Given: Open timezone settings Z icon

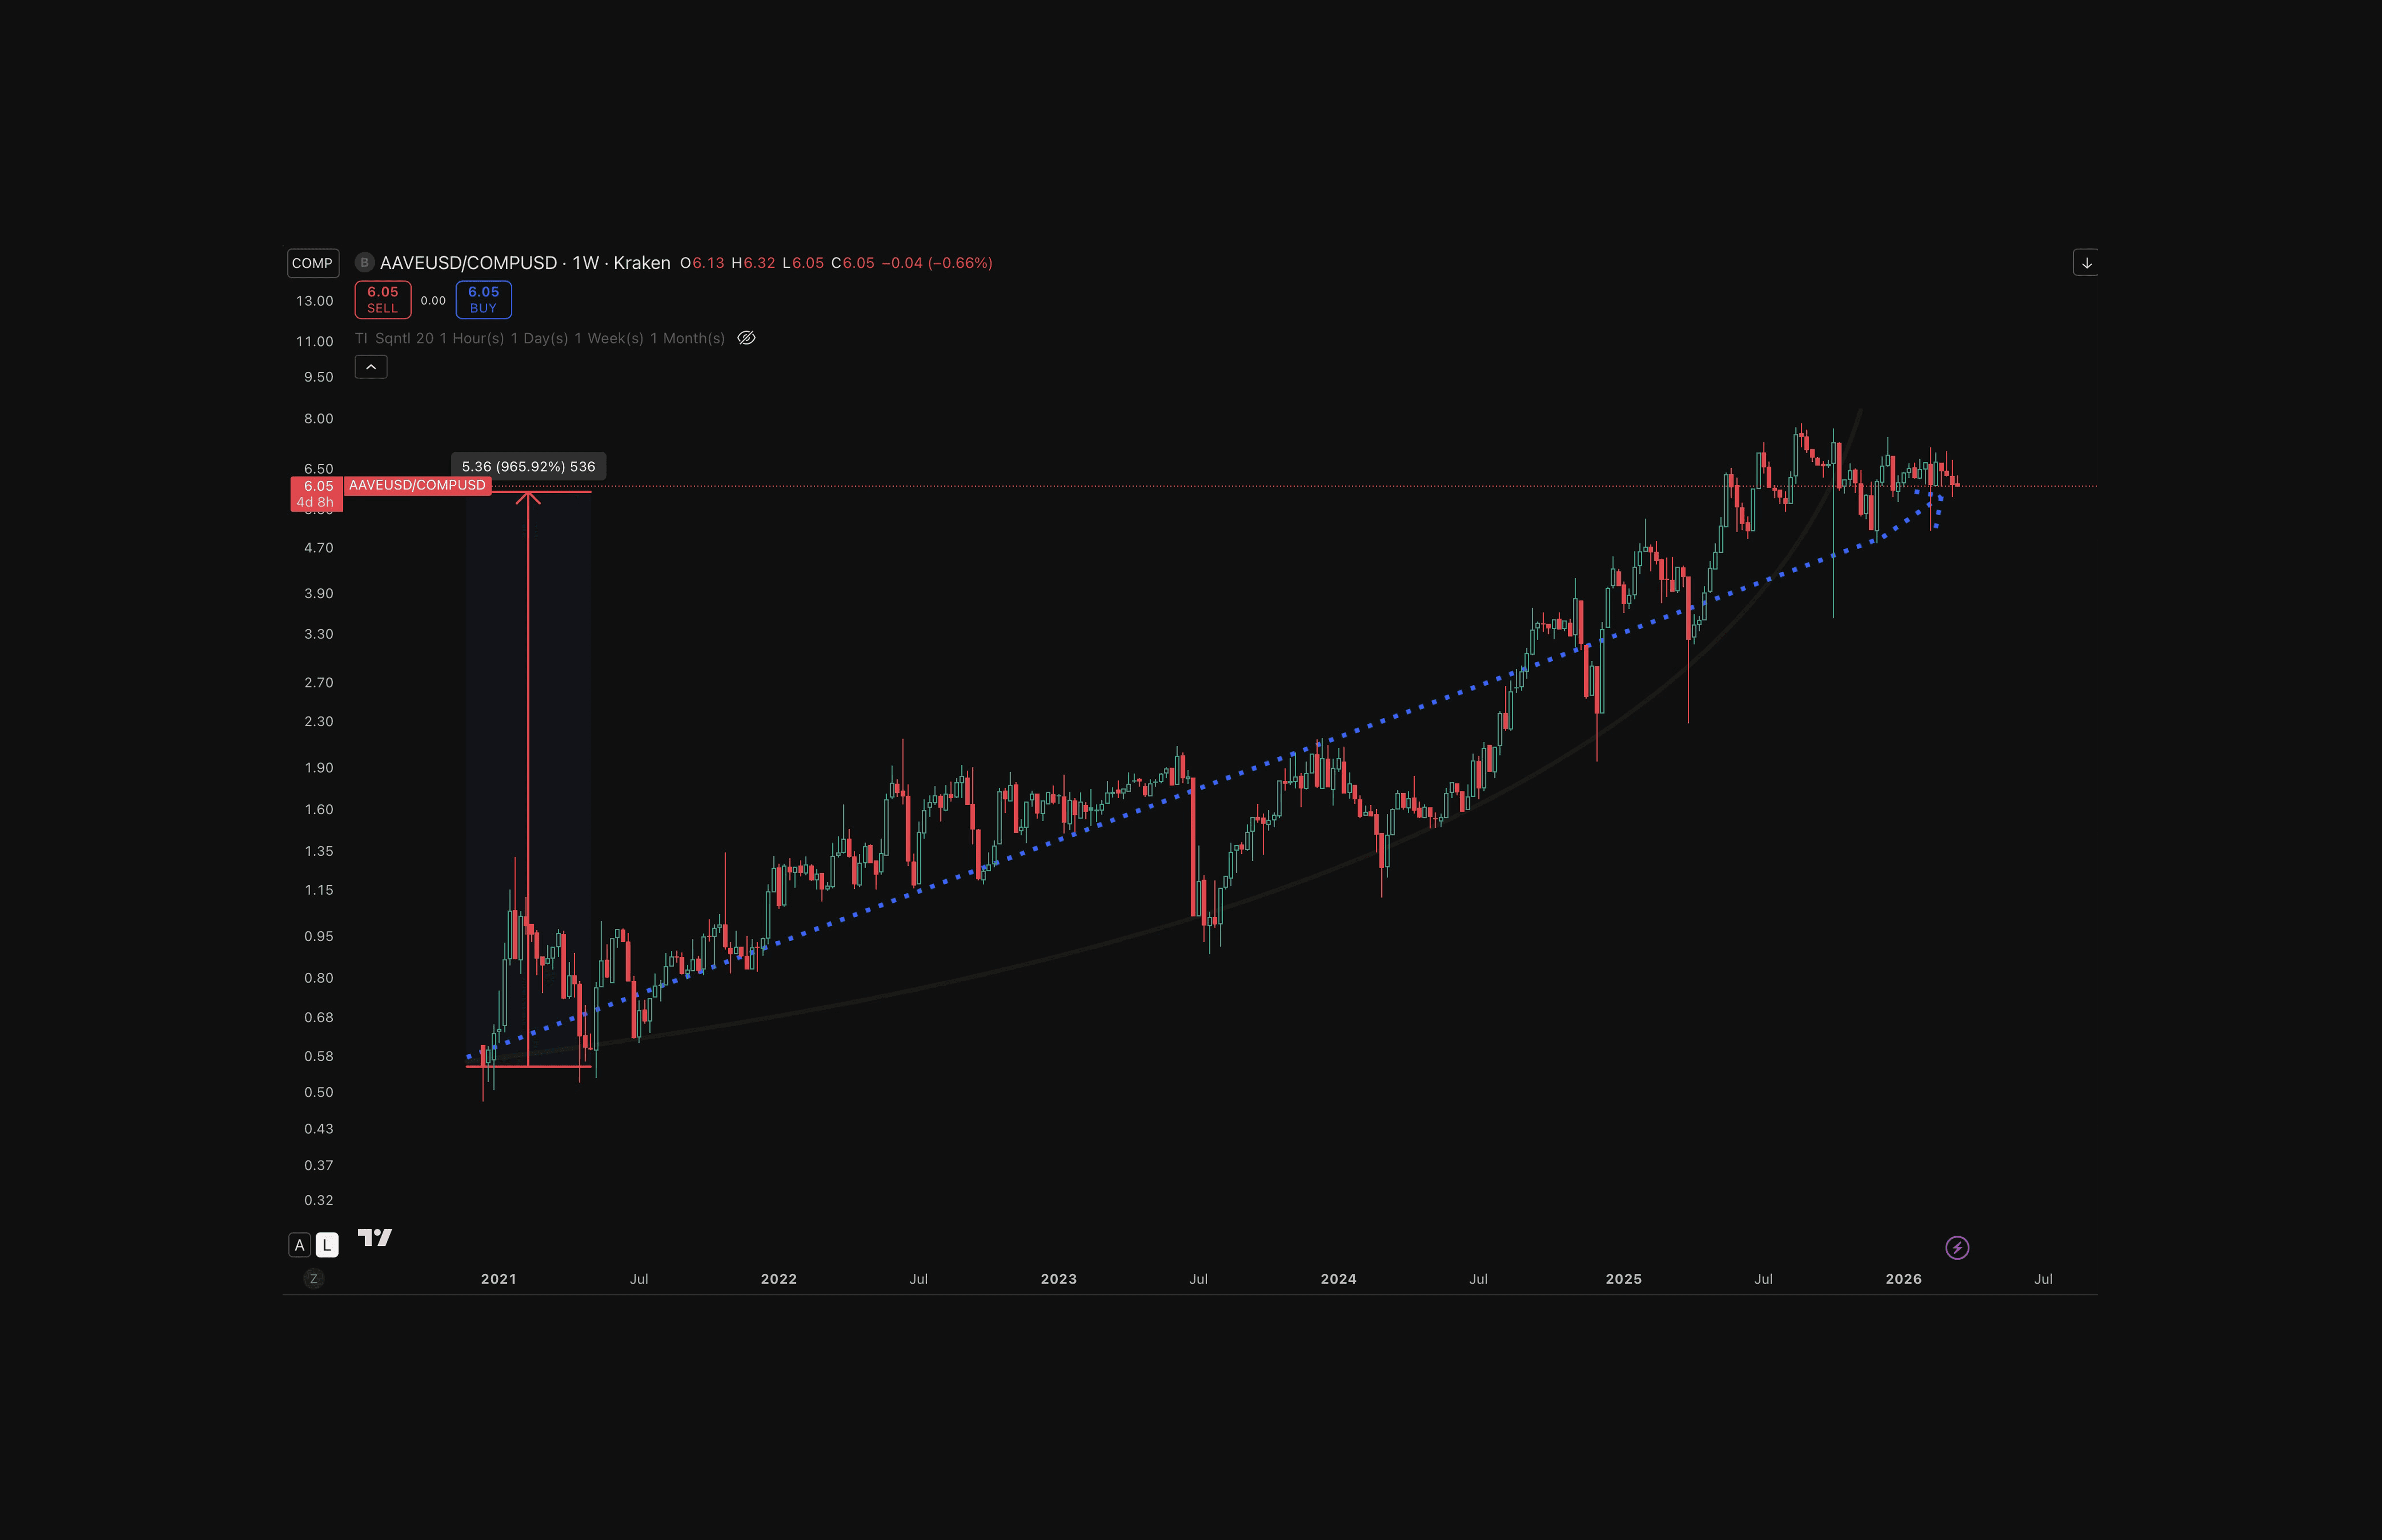Looking at the screenshot, I should [314, 1279].
